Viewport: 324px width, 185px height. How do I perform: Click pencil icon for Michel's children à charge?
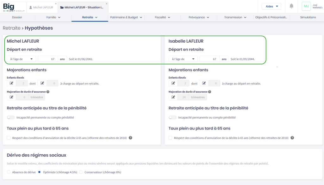(42, 83)
